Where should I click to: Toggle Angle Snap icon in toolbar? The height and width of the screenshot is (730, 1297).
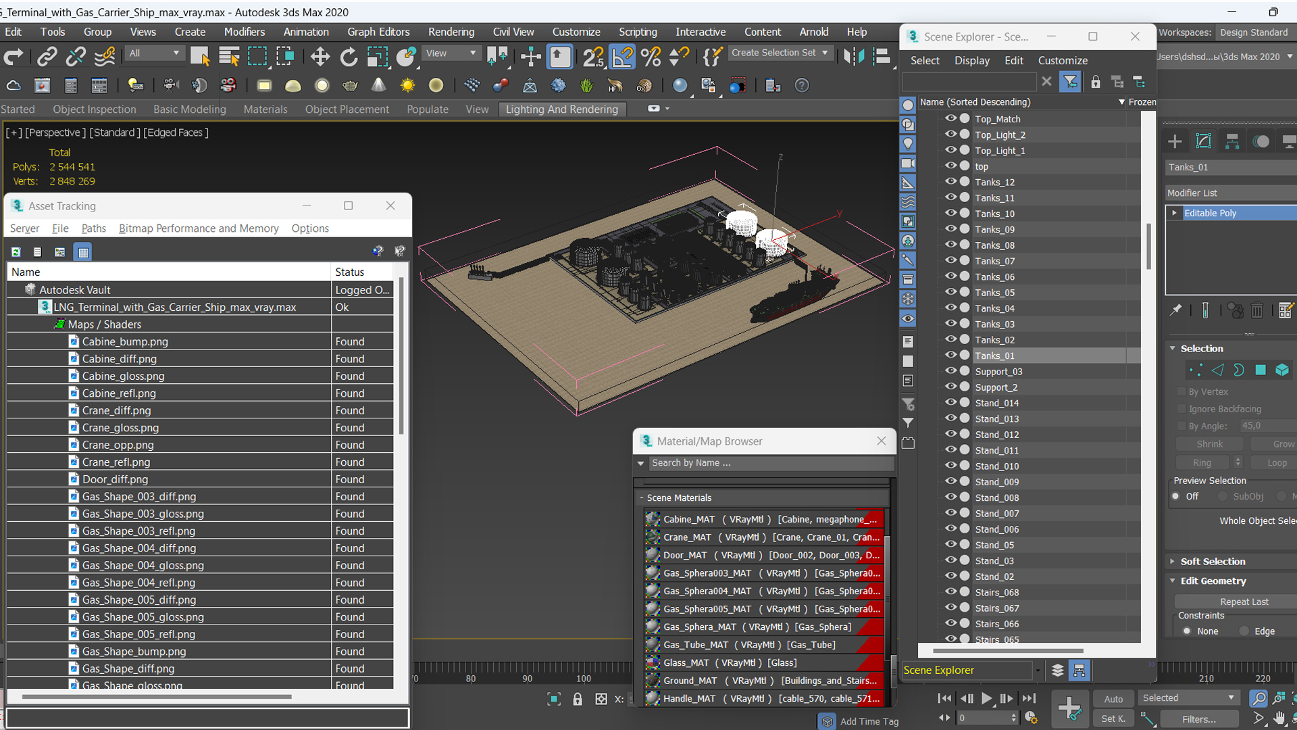coord(622,57)
